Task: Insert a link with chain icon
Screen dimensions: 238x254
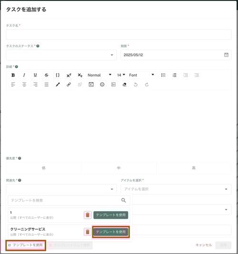Action: 69,84
